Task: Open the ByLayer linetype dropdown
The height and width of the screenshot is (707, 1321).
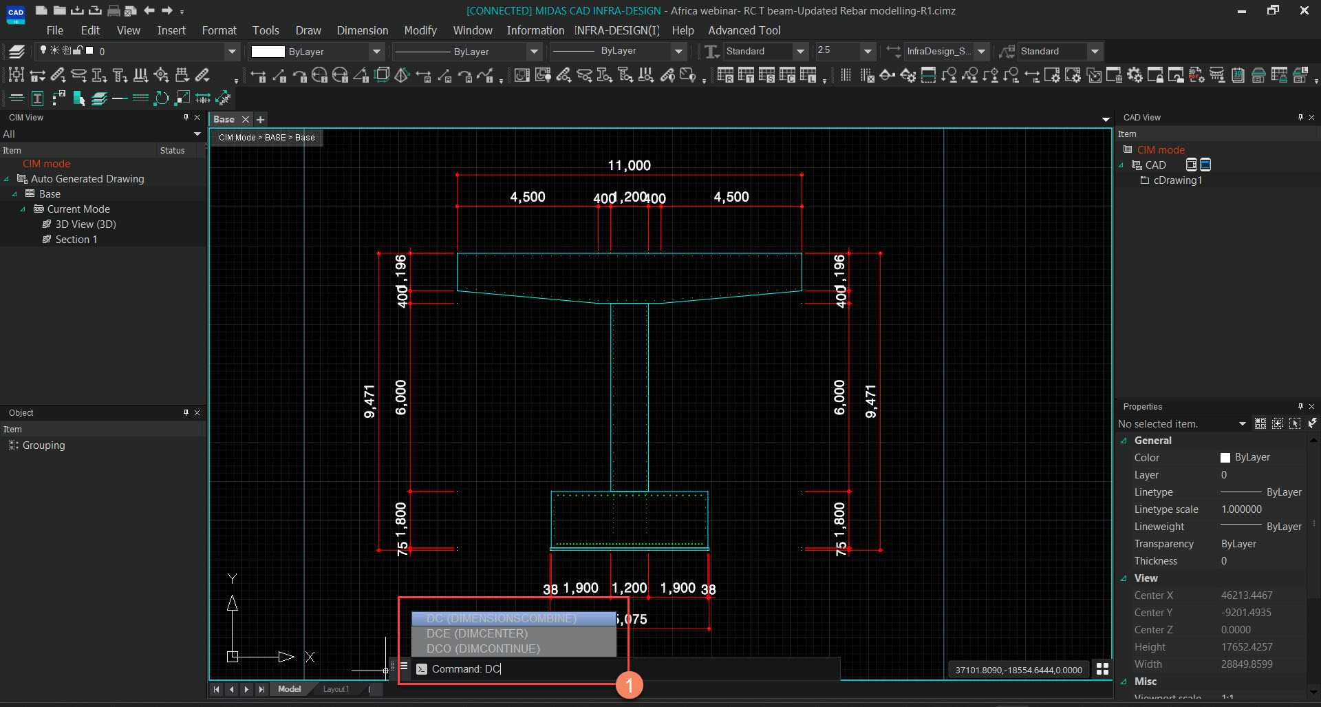Action: coord(534,52)
